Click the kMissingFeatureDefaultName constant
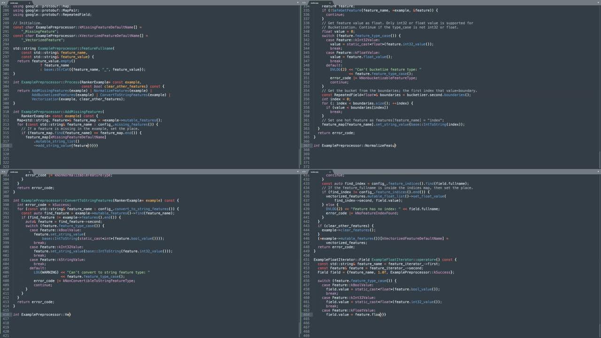Viewport: 601px width, 338px height. pyautogui.click(x=106, y=27)
